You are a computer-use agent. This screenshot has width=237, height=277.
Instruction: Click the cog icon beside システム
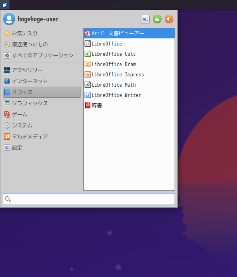[x=7, y=125]
